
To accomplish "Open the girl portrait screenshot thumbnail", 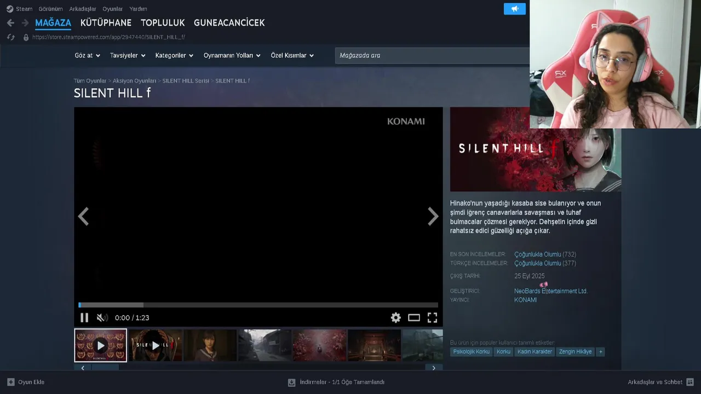I will [210, 345].
